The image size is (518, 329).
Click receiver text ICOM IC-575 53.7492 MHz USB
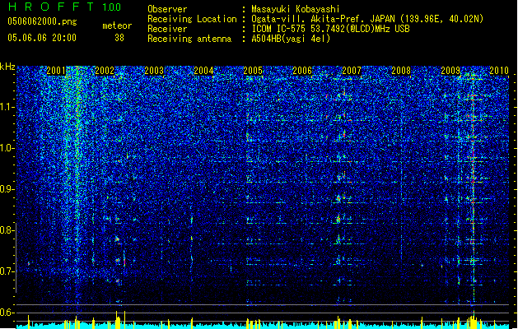(330, 29)
